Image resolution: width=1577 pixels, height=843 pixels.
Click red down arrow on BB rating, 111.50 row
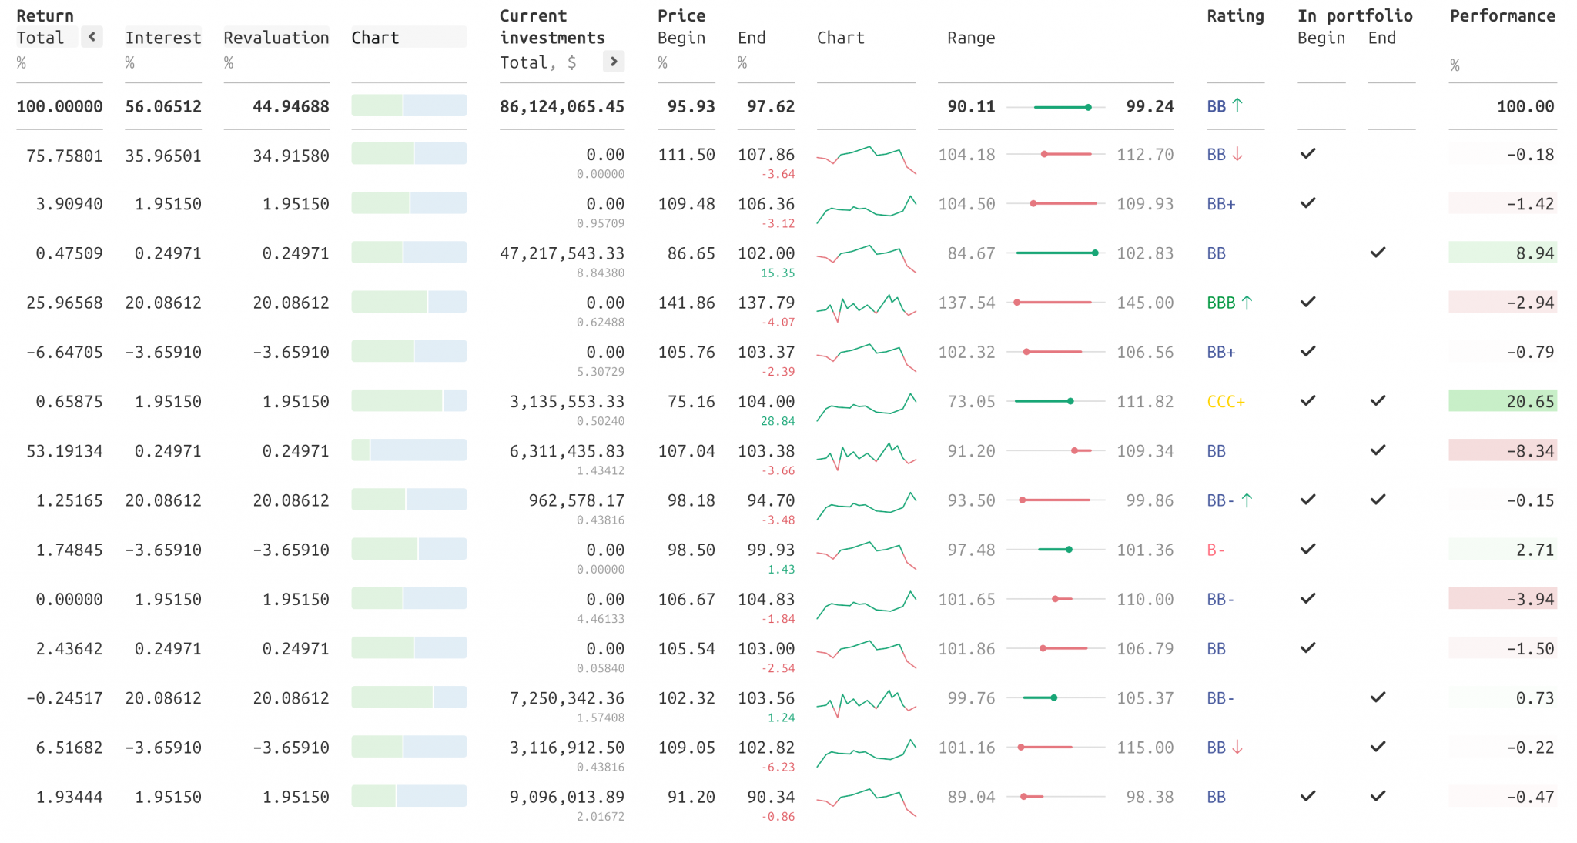[x=1237, y=154]
